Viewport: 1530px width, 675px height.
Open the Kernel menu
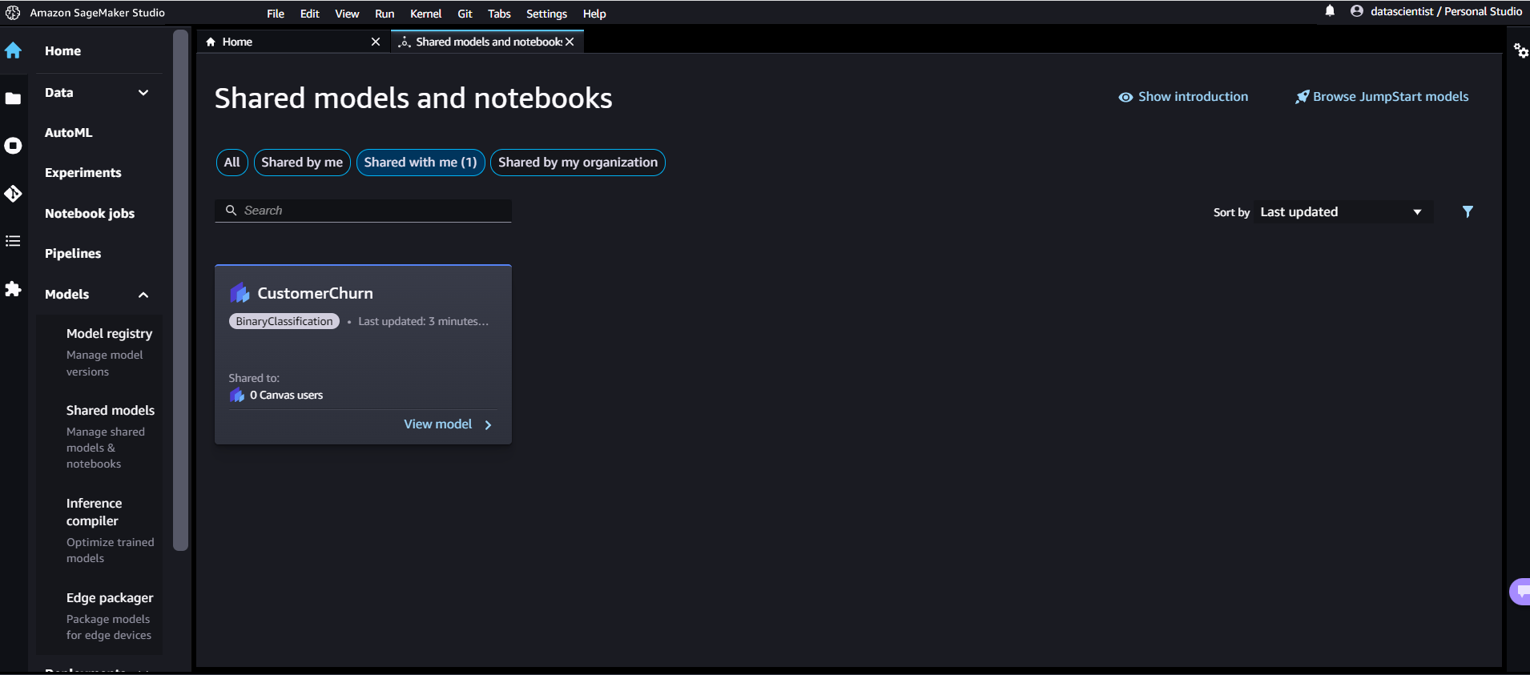pyautogui.click(x=426, y=14)
